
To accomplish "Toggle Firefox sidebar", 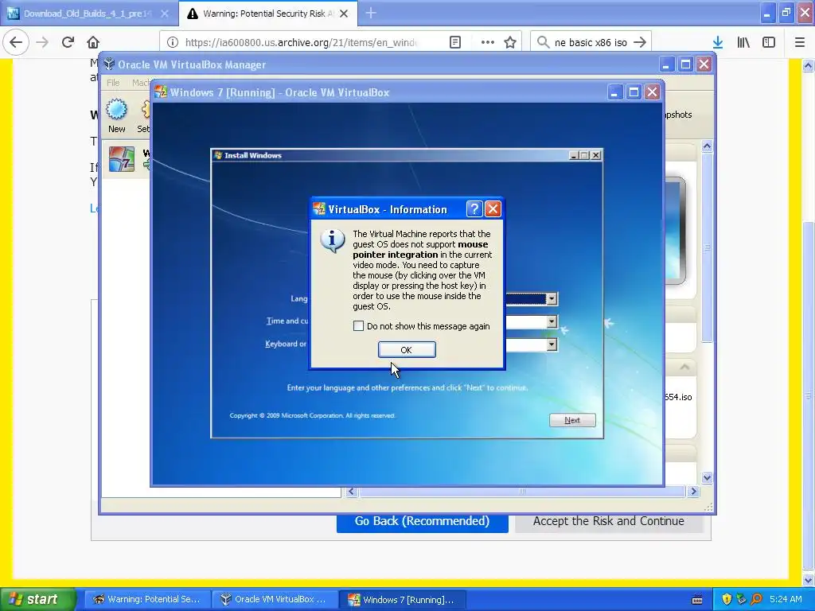I will pyautogui.click(x=769, y=42).
